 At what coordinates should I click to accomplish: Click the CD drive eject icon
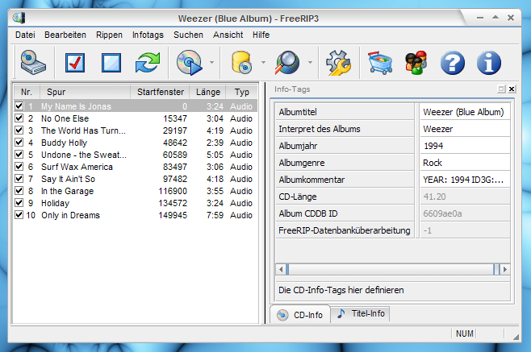coord(33,63)
